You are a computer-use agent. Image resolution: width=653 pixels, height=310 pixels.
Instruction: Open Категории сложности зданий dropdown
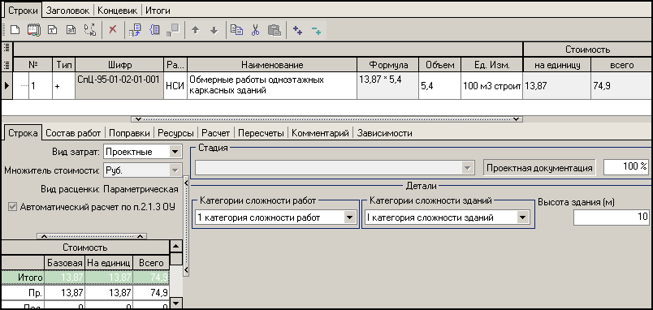(522, 217)
